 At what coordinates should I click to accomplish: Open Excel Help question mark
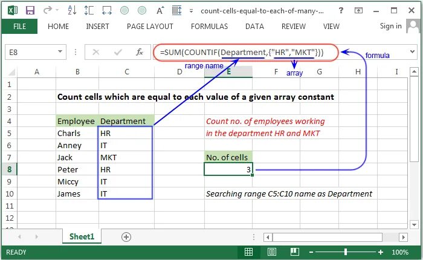point(341,10)
